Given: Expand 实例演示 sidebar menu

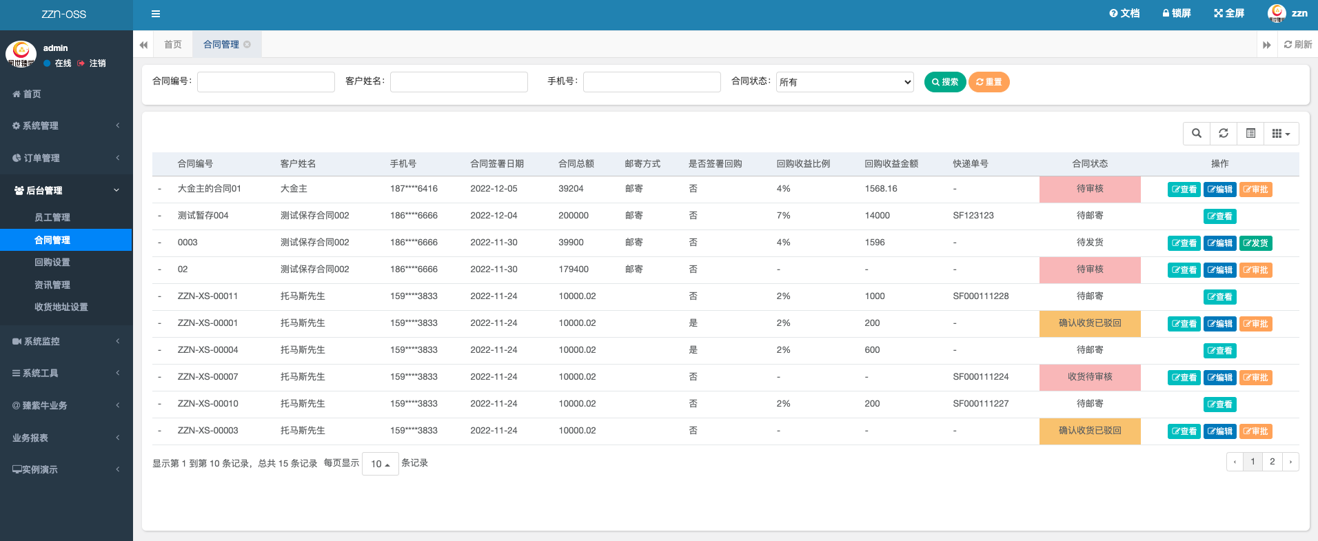Looking at the screenshot, I should click(66, 469).
